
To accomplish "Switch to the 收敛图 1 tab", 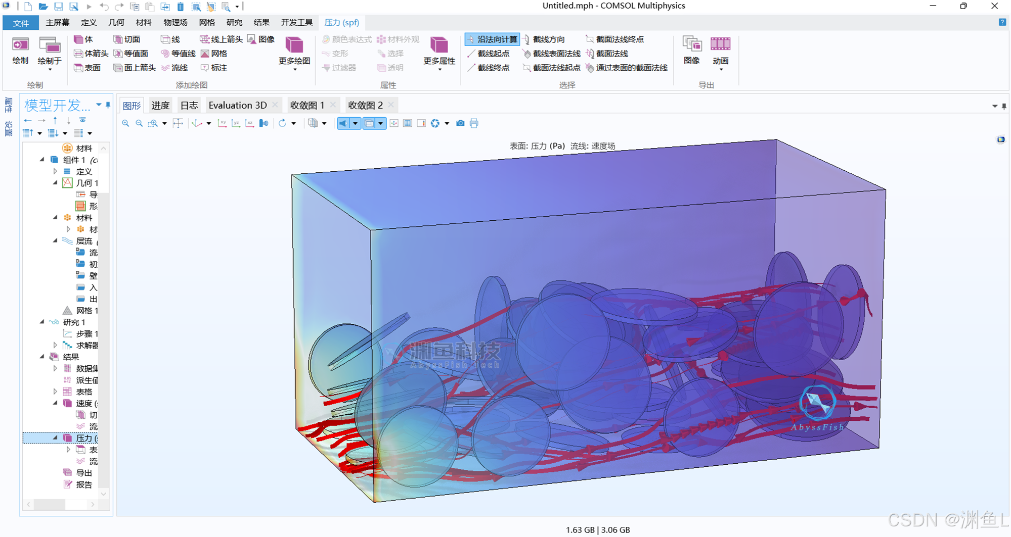I will [x=307, y=105].
